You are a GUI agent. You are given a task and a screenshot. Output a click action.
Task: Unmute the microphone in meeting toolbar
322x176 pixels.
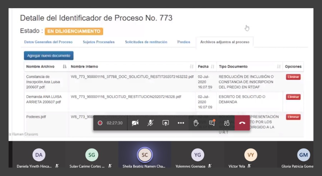click(151, 123)
